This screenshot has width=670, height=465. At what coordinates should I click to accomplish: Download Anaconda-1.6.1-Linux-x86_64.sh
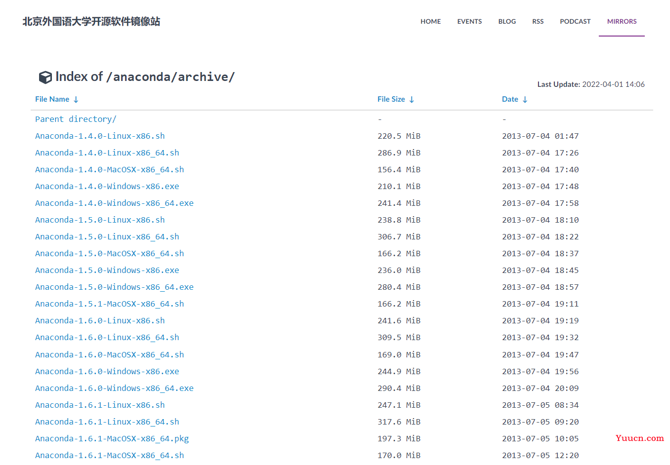tap(107, 422)
